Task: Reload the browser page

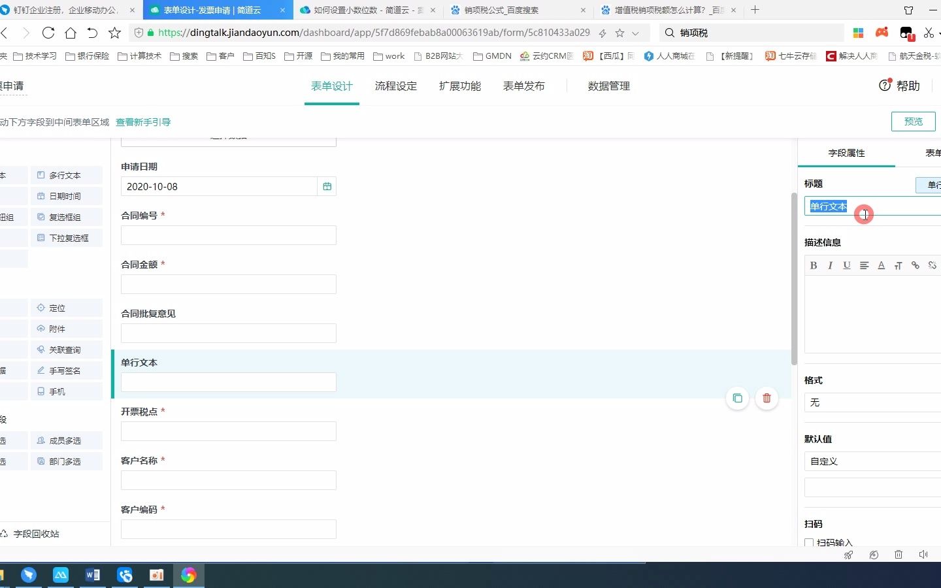Action: coord(48,33)
